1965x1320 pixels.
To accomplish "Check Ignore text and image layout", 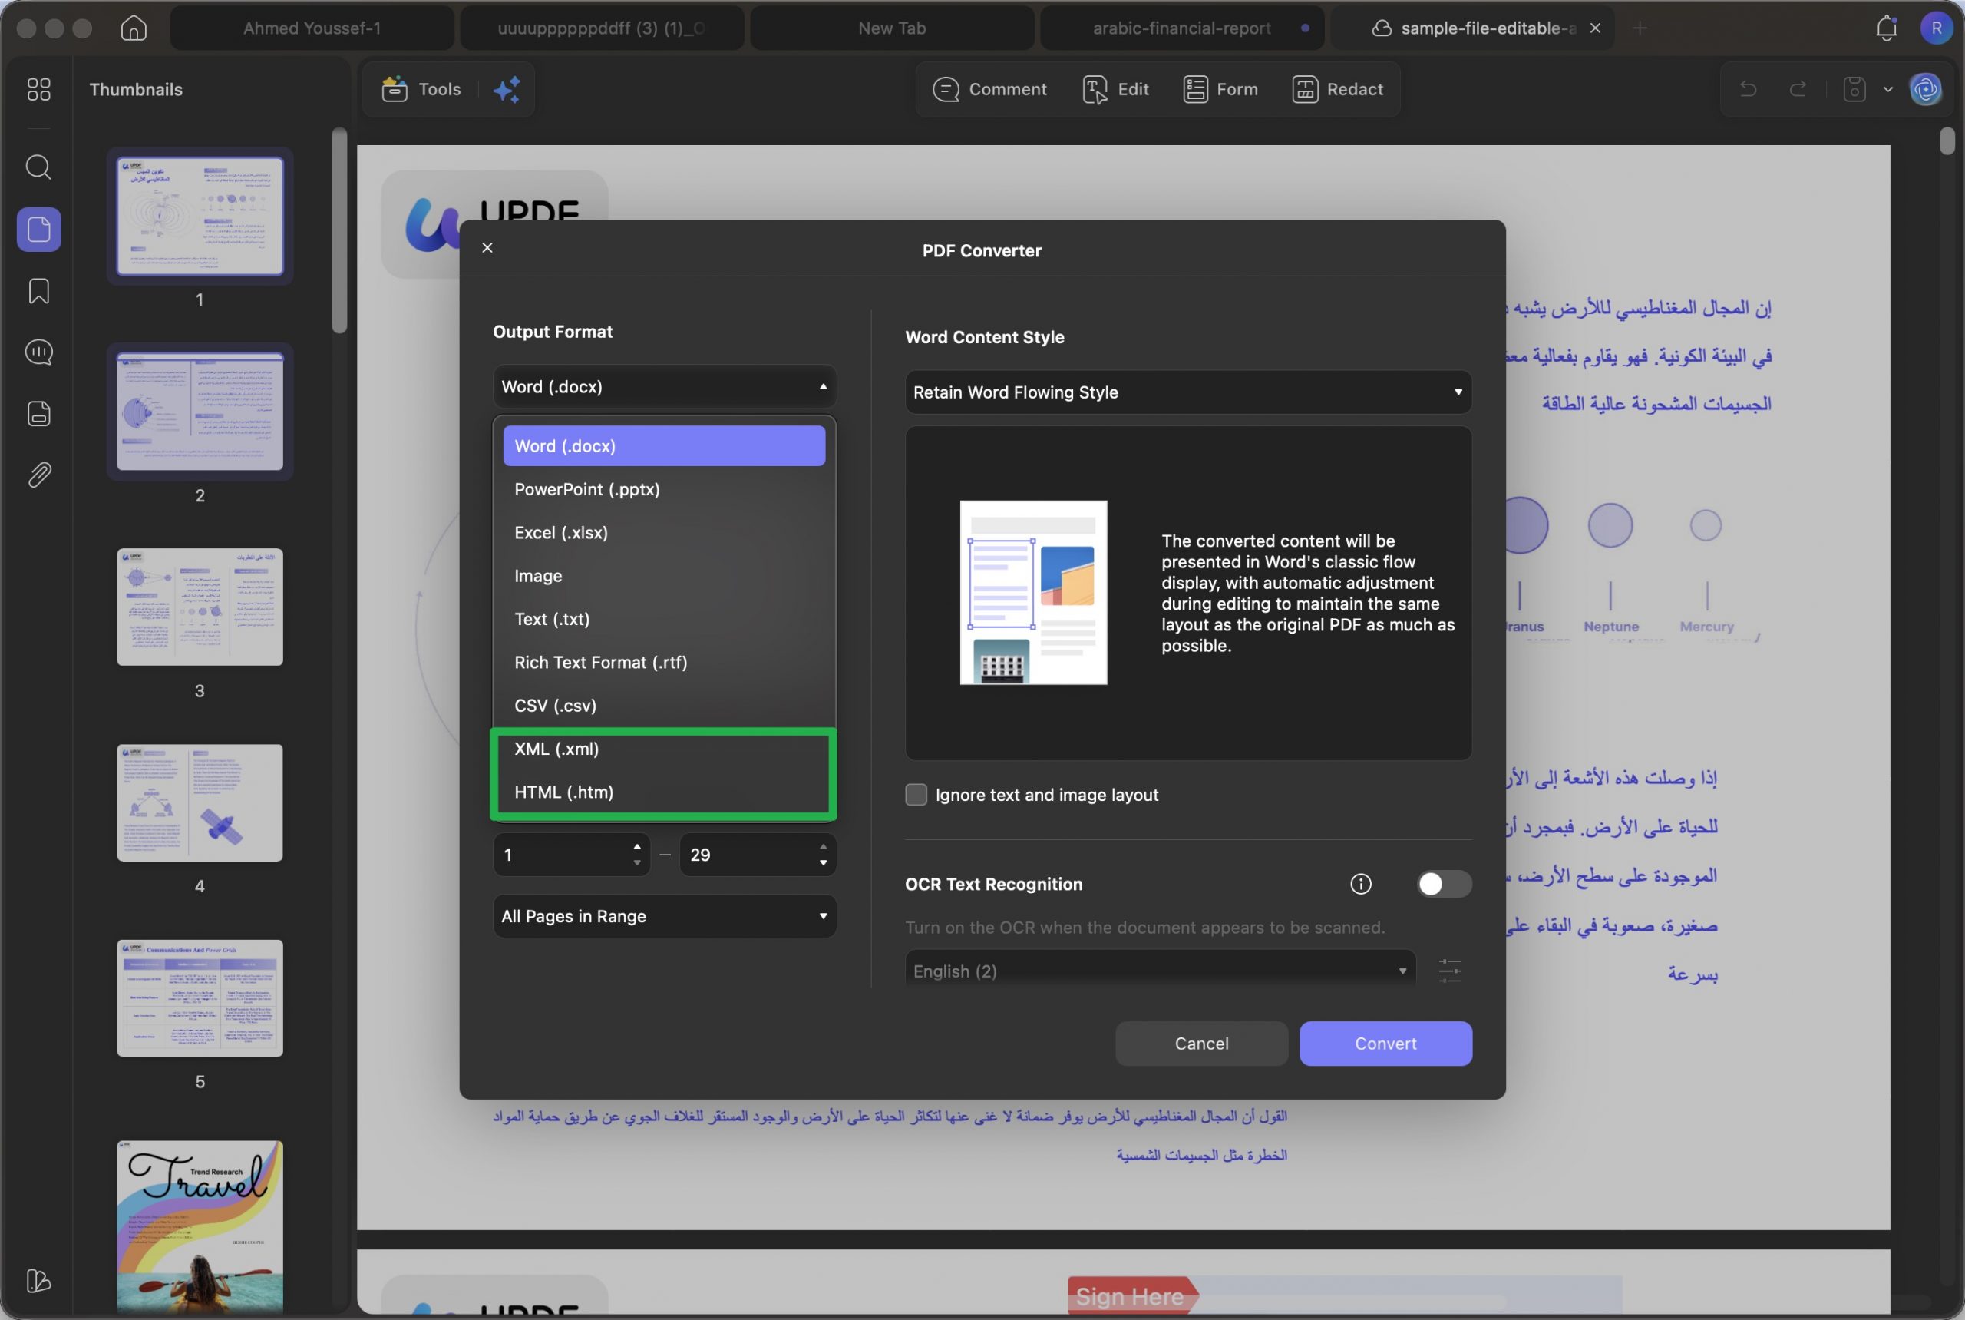I will click(x=916, y=795).
